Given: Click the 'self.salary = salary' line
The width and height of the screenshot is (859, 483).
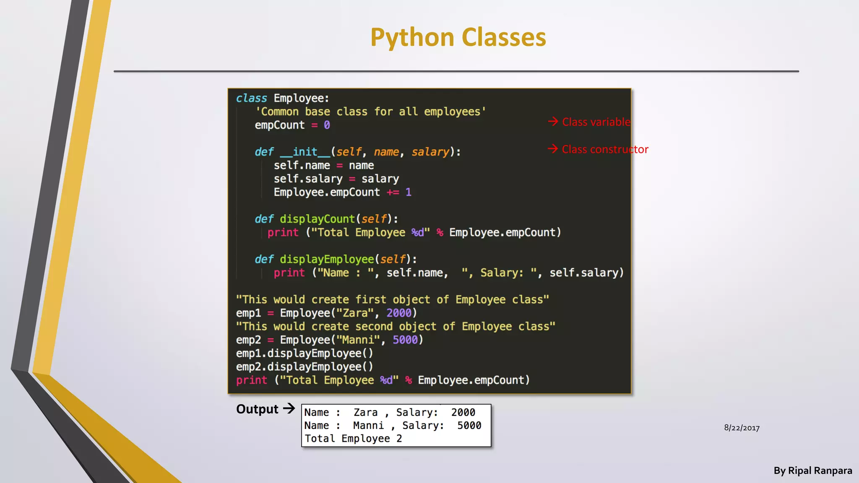Looking at the screenshot, I should tap(336, 179).
